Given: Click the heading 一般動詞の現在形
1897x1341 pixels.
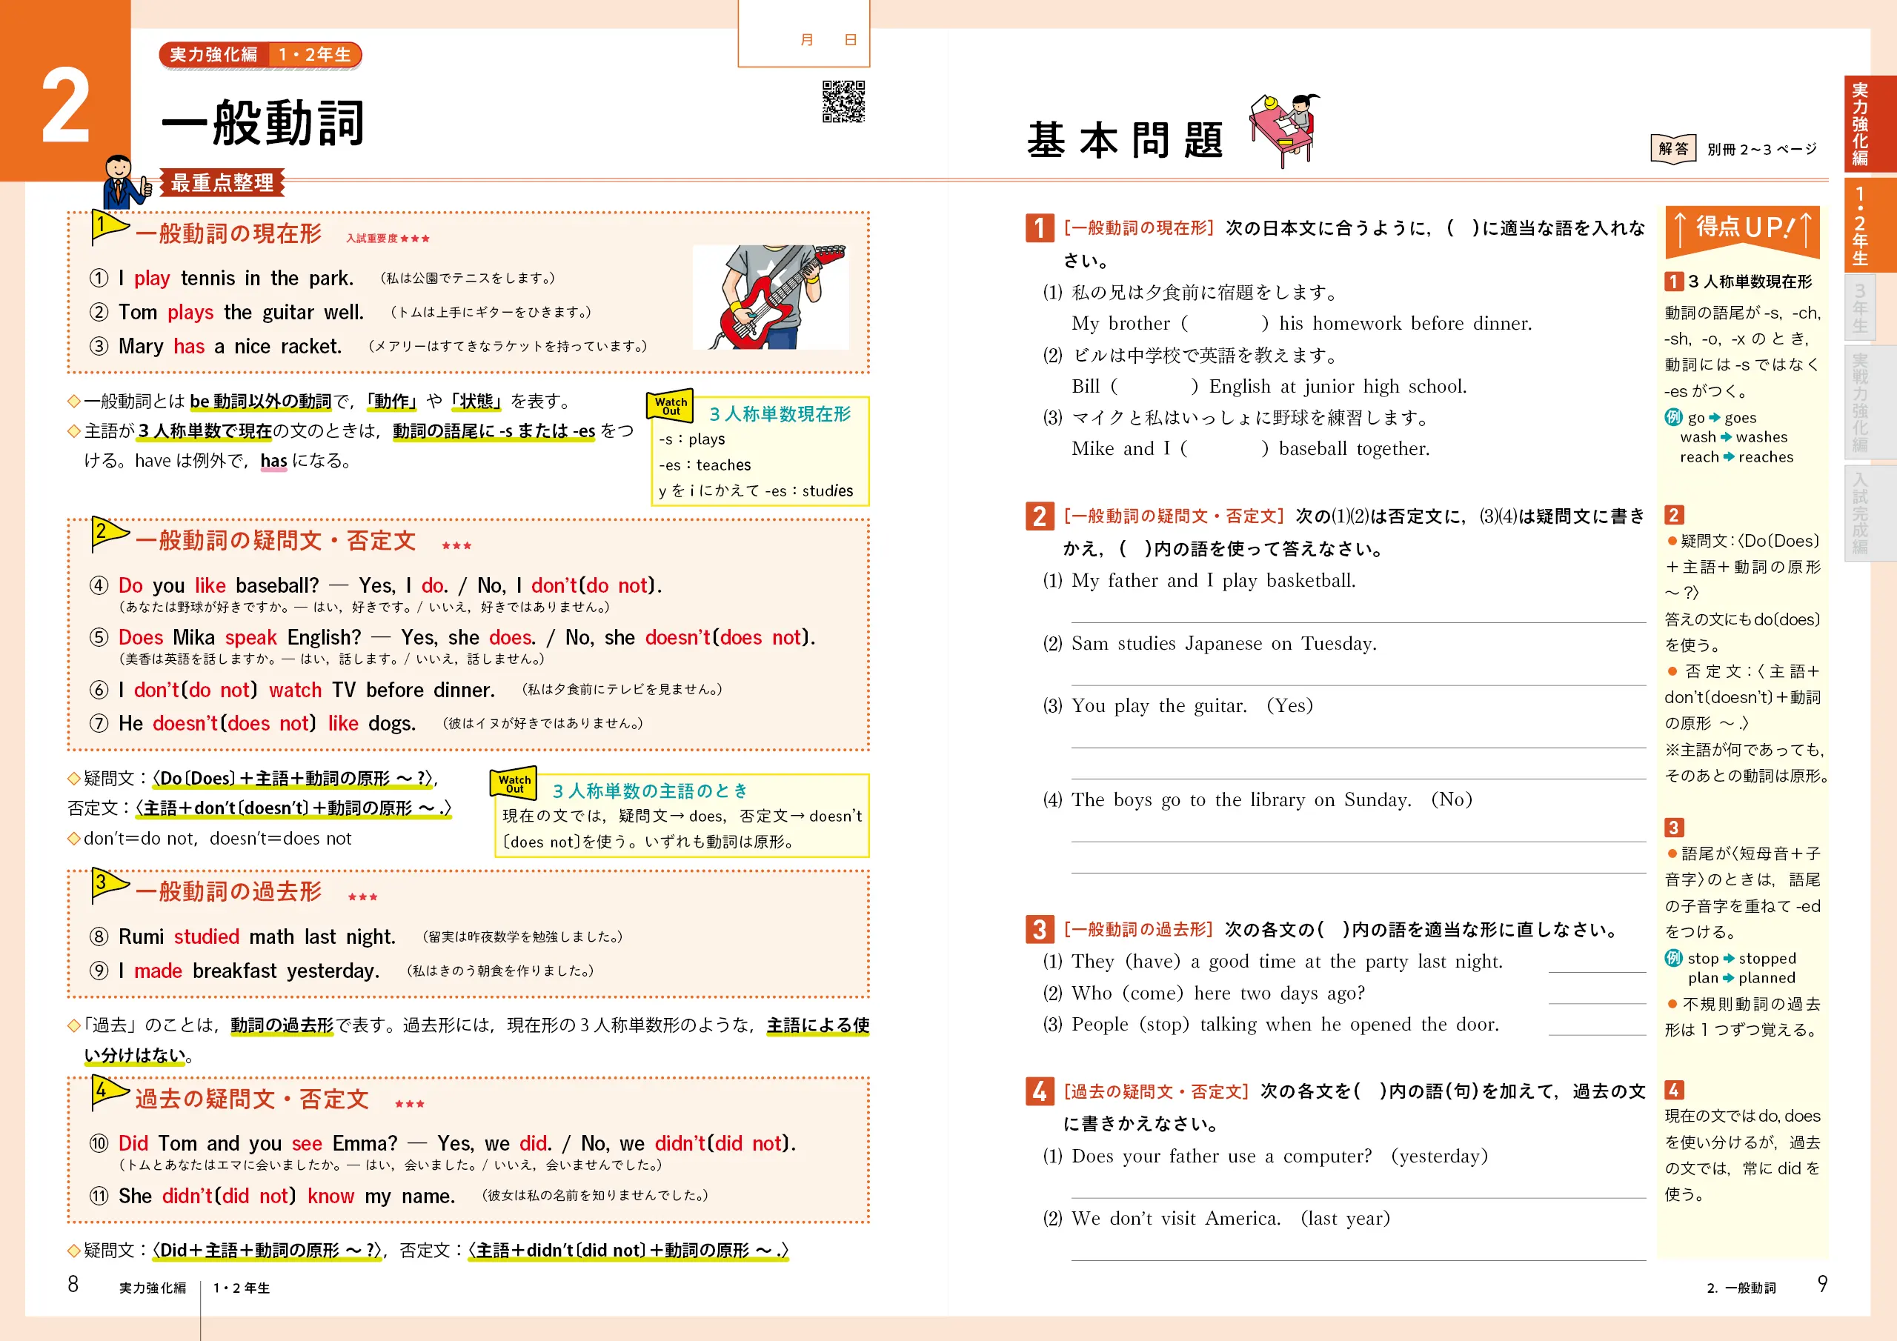Looking at the screenshot, I should pos(228,234).
